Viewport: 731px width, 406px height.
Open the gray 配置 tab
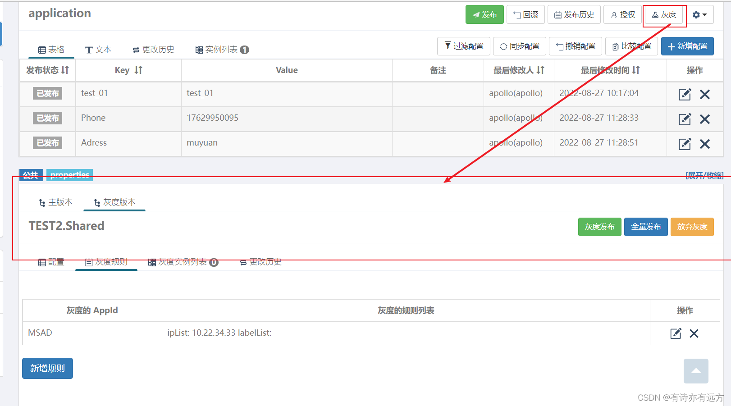[x=51, y=262]
